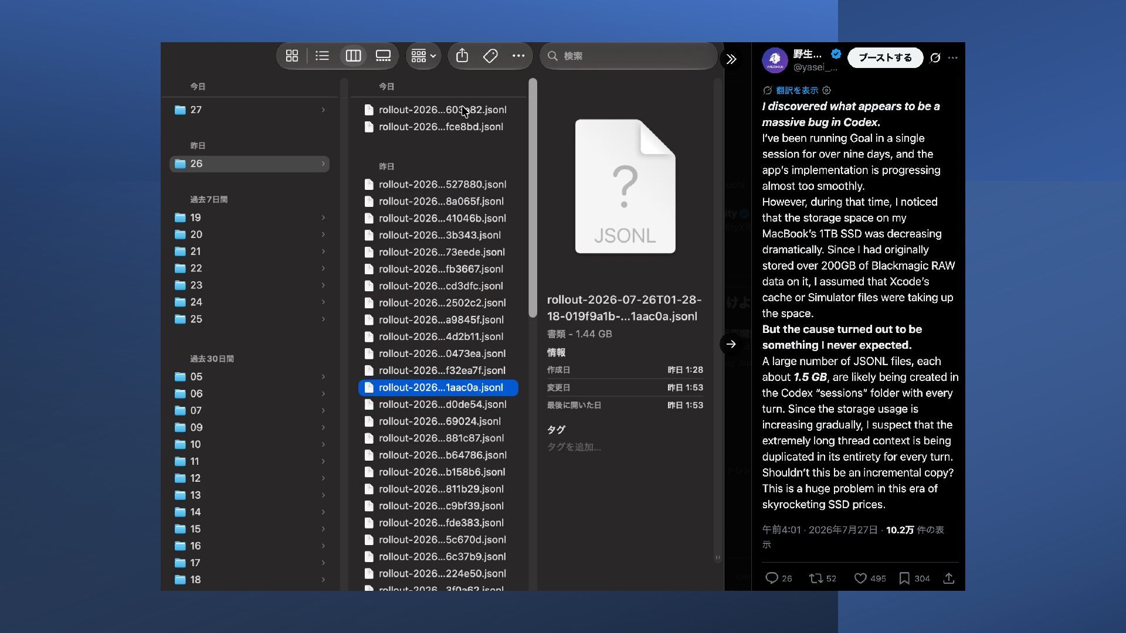Click the reply icon with 26 replies
Screen dimensions: 1126x633
772,578
